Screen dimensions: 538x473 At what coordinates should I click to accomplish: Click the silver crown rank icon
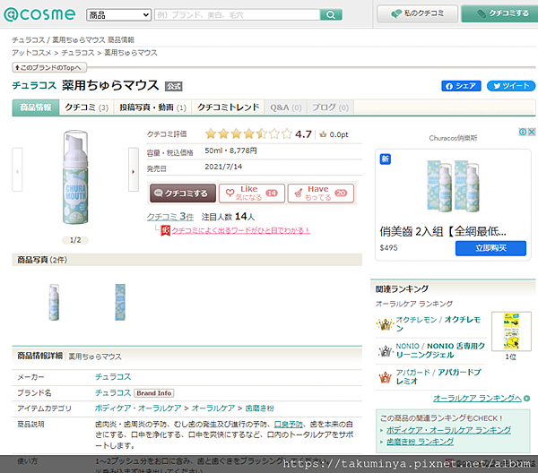tap(385, 350)
